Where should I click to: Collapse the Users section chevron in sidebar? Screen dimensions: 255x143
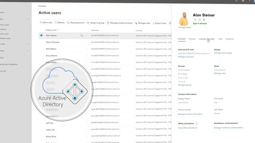[x=28, y=19]
